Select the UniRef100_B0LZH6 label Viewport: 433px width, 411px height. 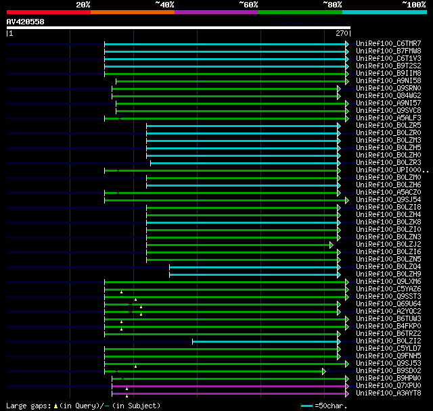[388, 185]
